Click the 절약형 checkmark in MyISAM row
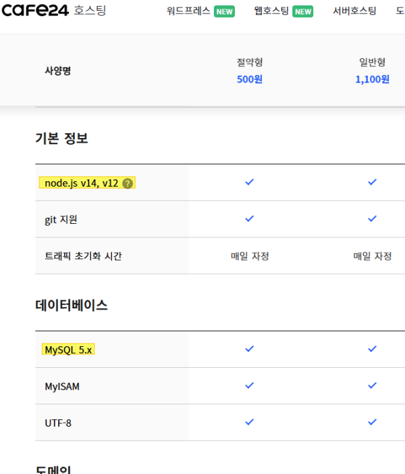Viewport: 405px width, 474px height. point(249,385)
